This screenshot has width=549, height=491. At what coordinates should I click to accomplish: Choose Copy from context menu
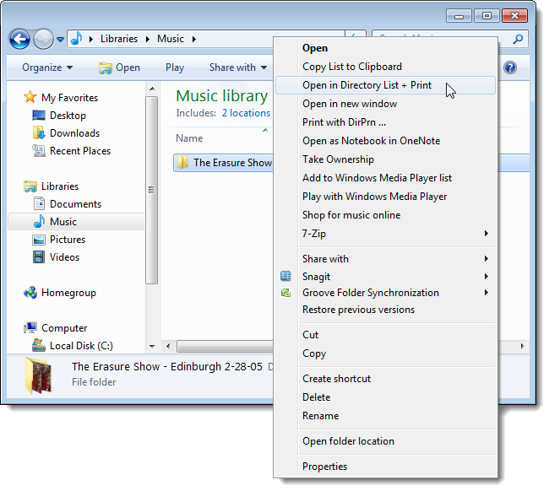pos(385,353)
